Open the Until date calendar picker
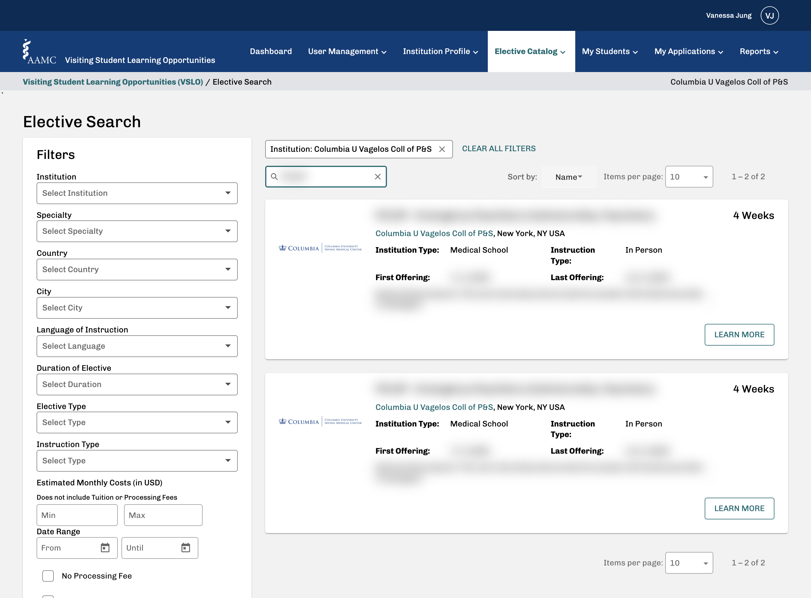 (x=186, y=548)
